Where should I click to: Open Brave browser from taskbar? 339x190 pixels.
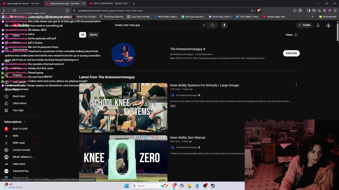pyautogui.click(x=174, y=186)
